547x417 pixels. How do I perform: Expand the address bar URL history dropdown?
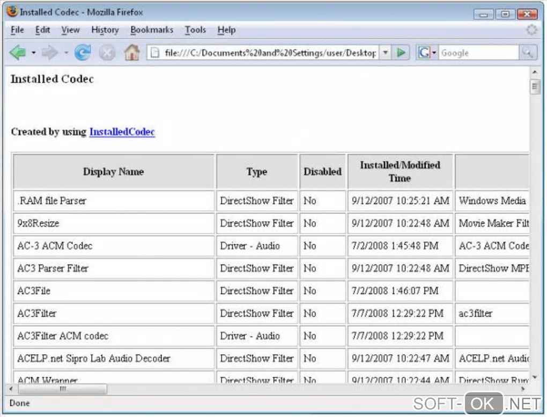(386, 53)
